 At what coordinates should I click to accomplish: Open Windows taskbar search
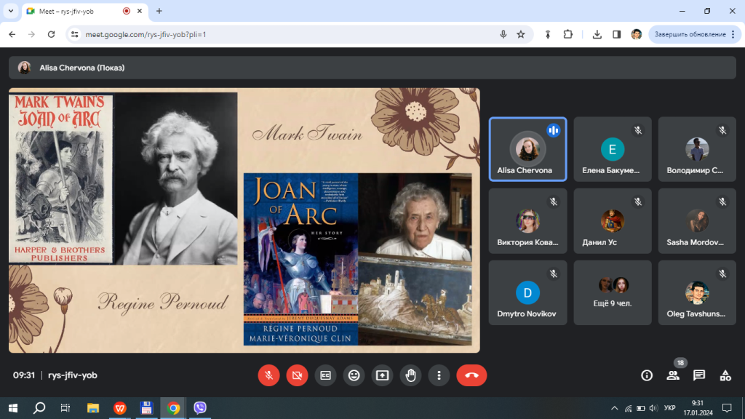click(39, 408)
